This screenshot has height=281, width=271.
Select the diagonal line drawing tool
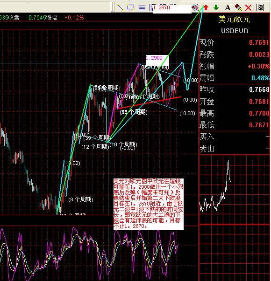[120, 7]
